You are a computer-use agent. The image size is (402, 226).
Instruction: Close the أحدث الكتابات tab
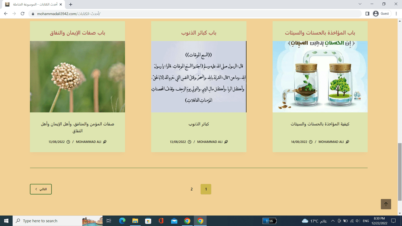[61, 4]
